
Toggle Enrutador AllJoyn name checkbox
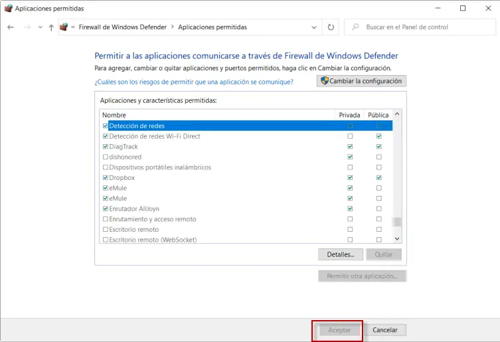pos(106,209)
